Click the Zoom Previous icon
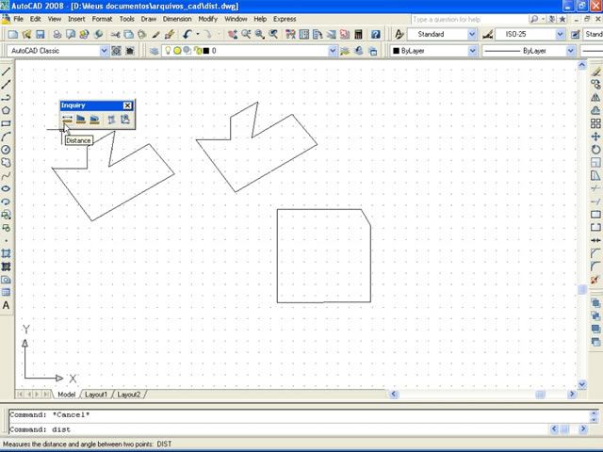 [273, 35]
